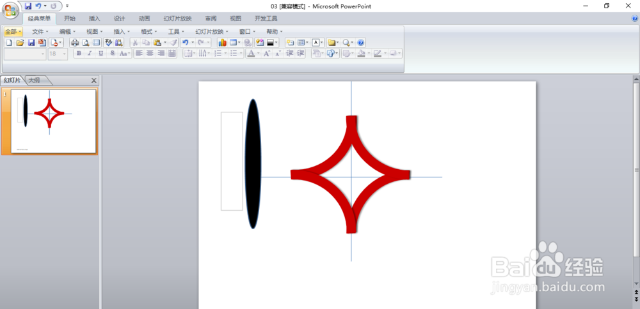Viewport: 640px width, 309px height.
Task: Open the 帮助 menu
Action: (x=275, y=31)
